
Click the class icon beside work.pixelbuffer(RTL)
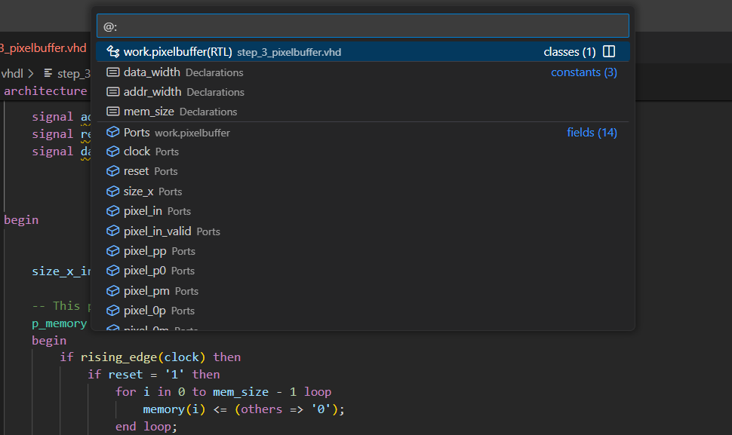[113, 52]
